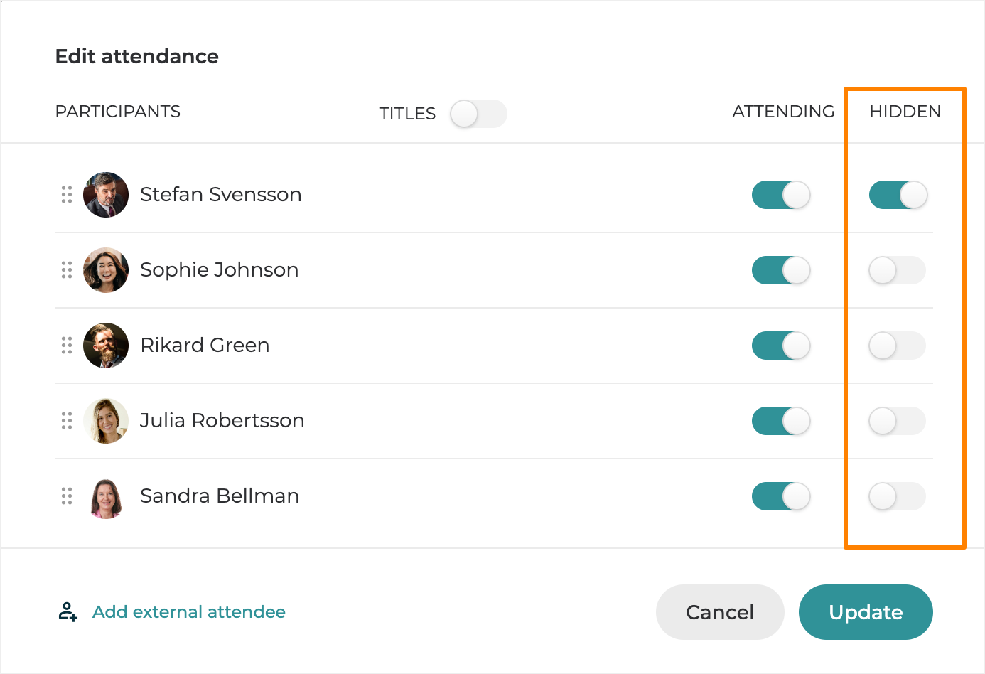Enable the Titles toggle switch
Image resolution: width=985 pixels, height=674 pixels.
[478, 114]
